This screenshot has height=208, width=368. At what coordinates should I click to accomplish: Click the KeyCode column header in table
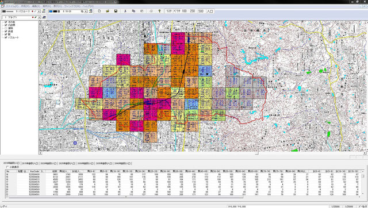click(x=34, y=171)
